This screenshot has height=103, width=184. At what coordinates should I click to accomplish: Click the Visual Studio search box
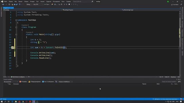coord(83,1)
